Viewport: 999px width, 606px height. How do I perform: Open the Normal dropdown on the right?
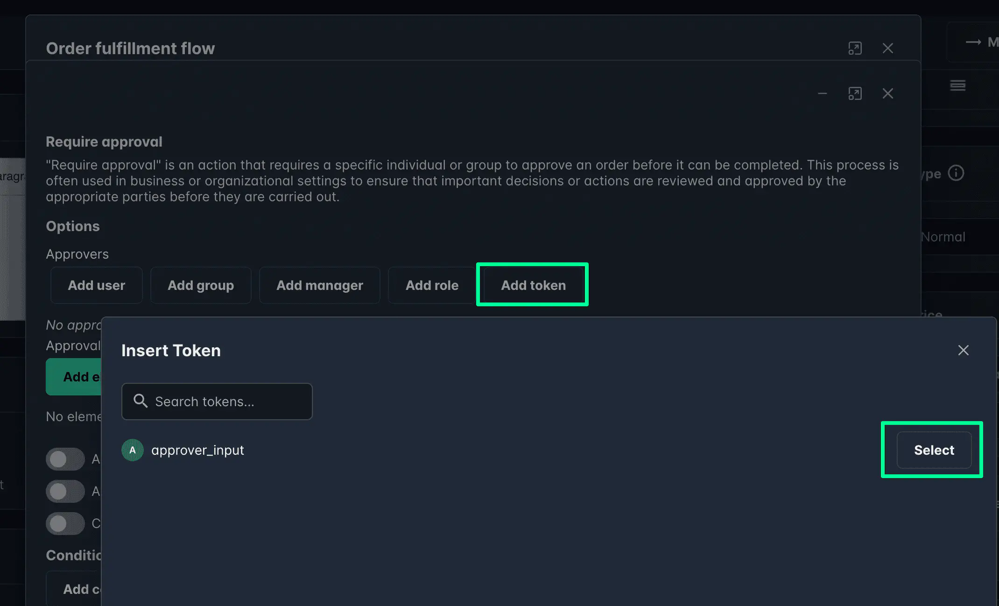coord(943,236)
